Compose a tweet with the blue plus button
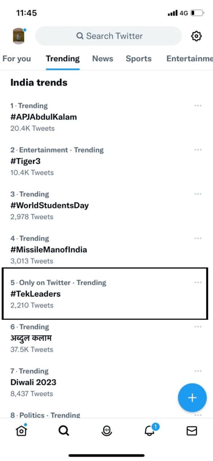 [192, 397]
